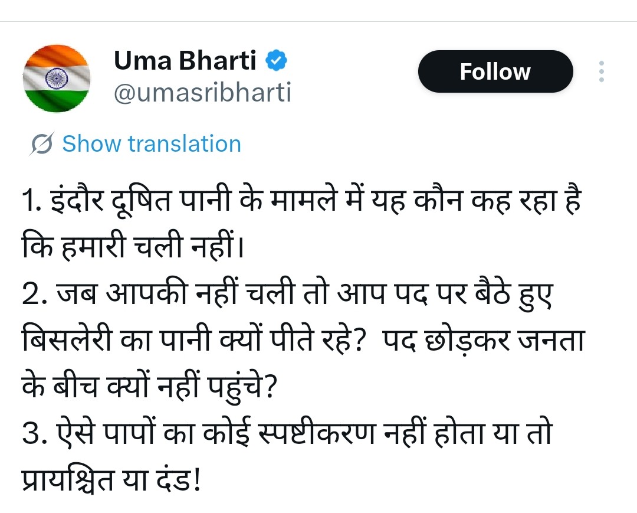The height and width of the screenshot is (513, 637).
Task: Click the line starting with "बिसलेरी का पानी"
Action: pos(301,341)
